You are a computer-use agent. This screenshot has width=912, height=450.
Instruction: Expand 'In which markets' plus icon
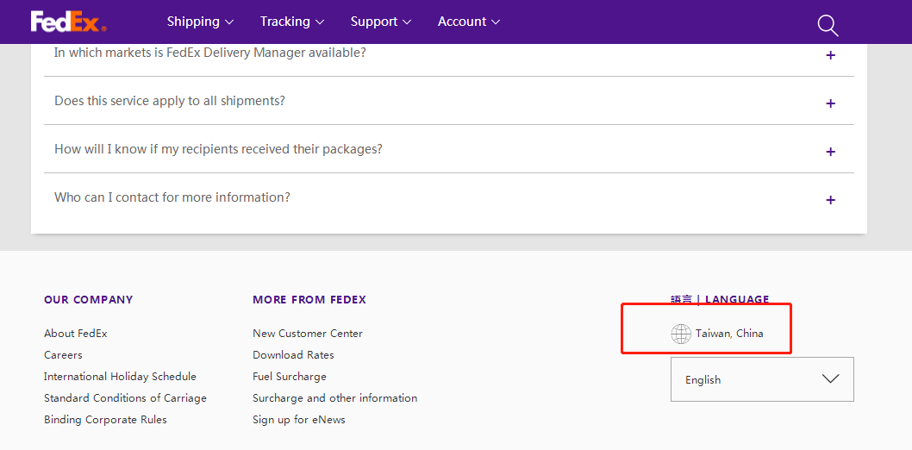pyautogui.click(x=831, y=55)
